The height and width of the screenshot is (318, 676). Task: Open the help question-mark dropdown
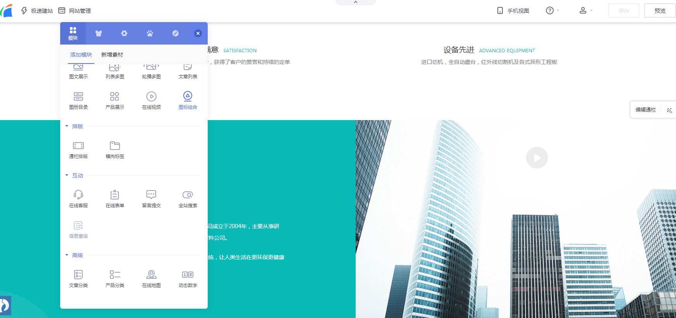click(552, 11)
